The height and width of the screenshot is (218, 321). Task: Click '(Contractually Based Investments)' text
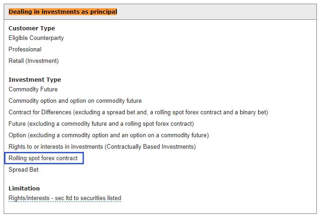pyautogui.click(x=150, y=147)
